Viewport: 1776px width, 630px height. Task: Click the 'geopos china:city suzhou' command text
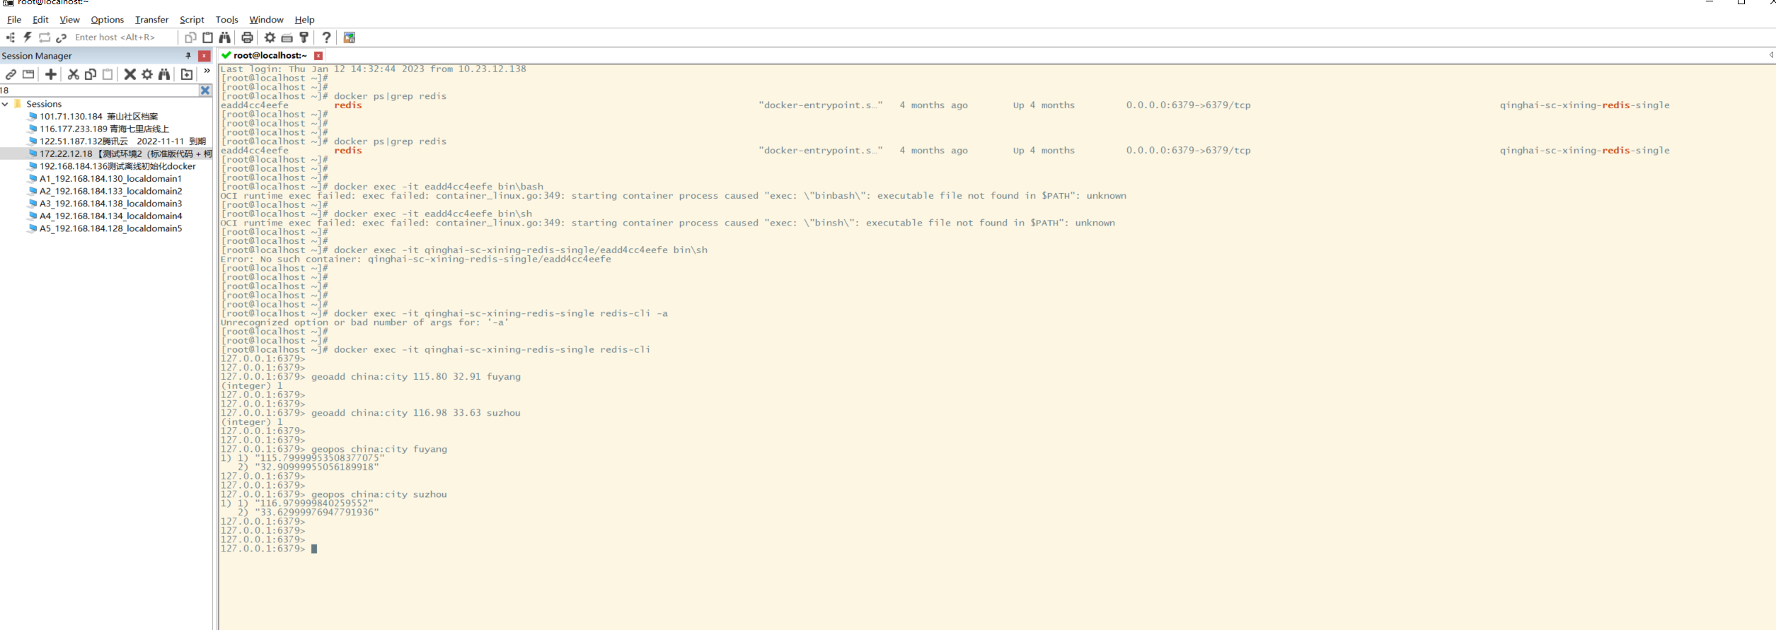point(379,494)
